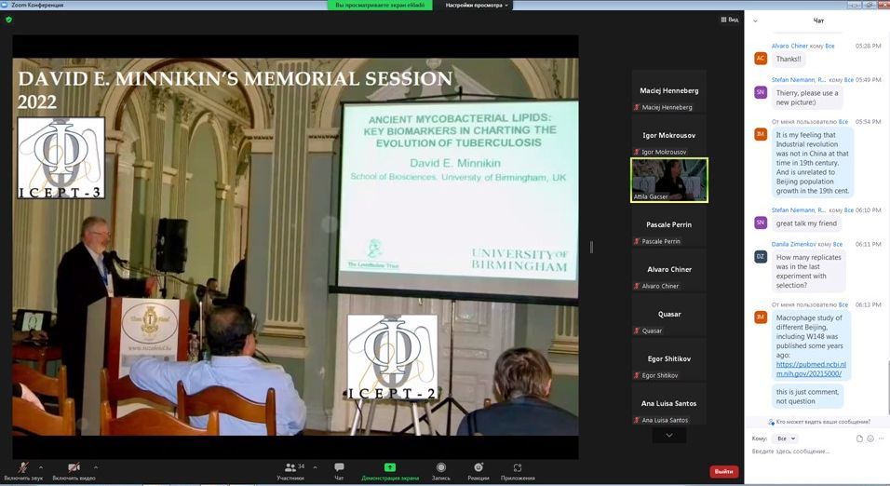Collapse chat panel using top-left chevron
This screenshot has height=486, width=890.
pos(755,21)
